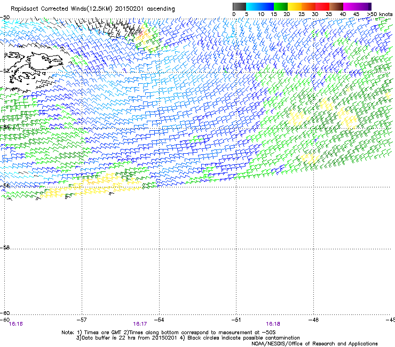395x347 pixels.
Task: Click the purple '16:17' time stamp
Action: [140, 324]
